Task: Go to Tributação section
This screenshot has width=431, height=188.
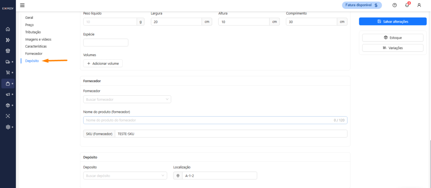Action: [33, 32]
